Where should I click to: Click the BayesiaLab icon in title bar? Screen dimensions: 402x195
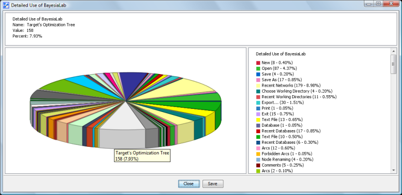click(6, 5)
